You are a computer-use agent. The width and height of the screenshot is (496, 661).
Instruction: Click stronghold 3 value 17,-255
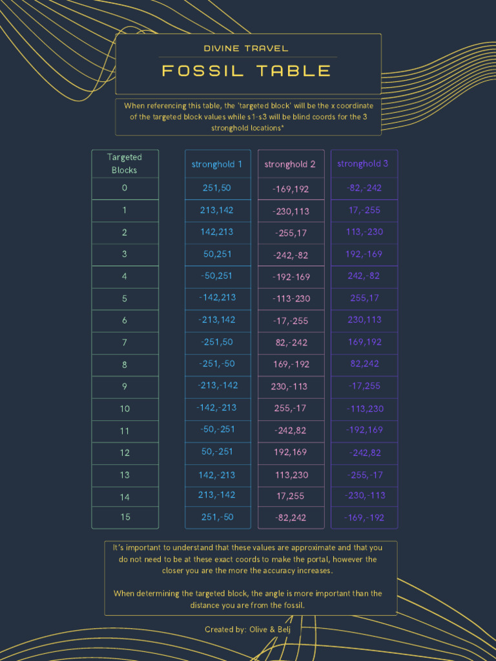[364, 210]
